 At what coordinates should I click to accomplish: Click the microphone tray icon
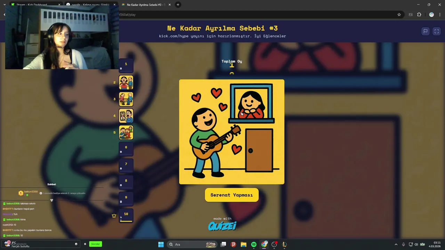tap(403, 244)
